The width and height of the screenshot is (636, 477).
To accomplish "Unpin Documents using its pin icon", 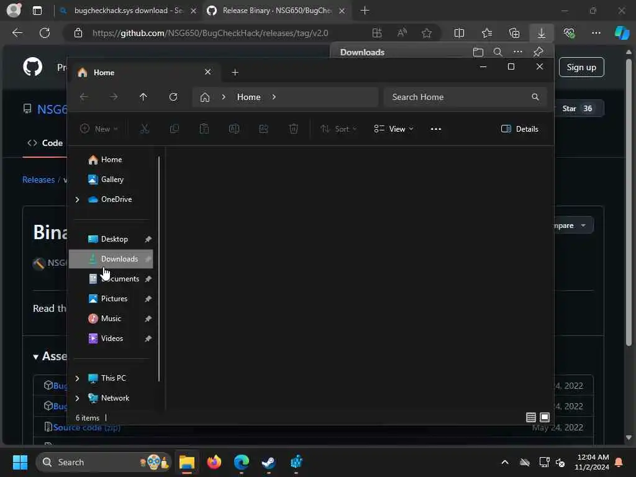I will tap(148, 279).
